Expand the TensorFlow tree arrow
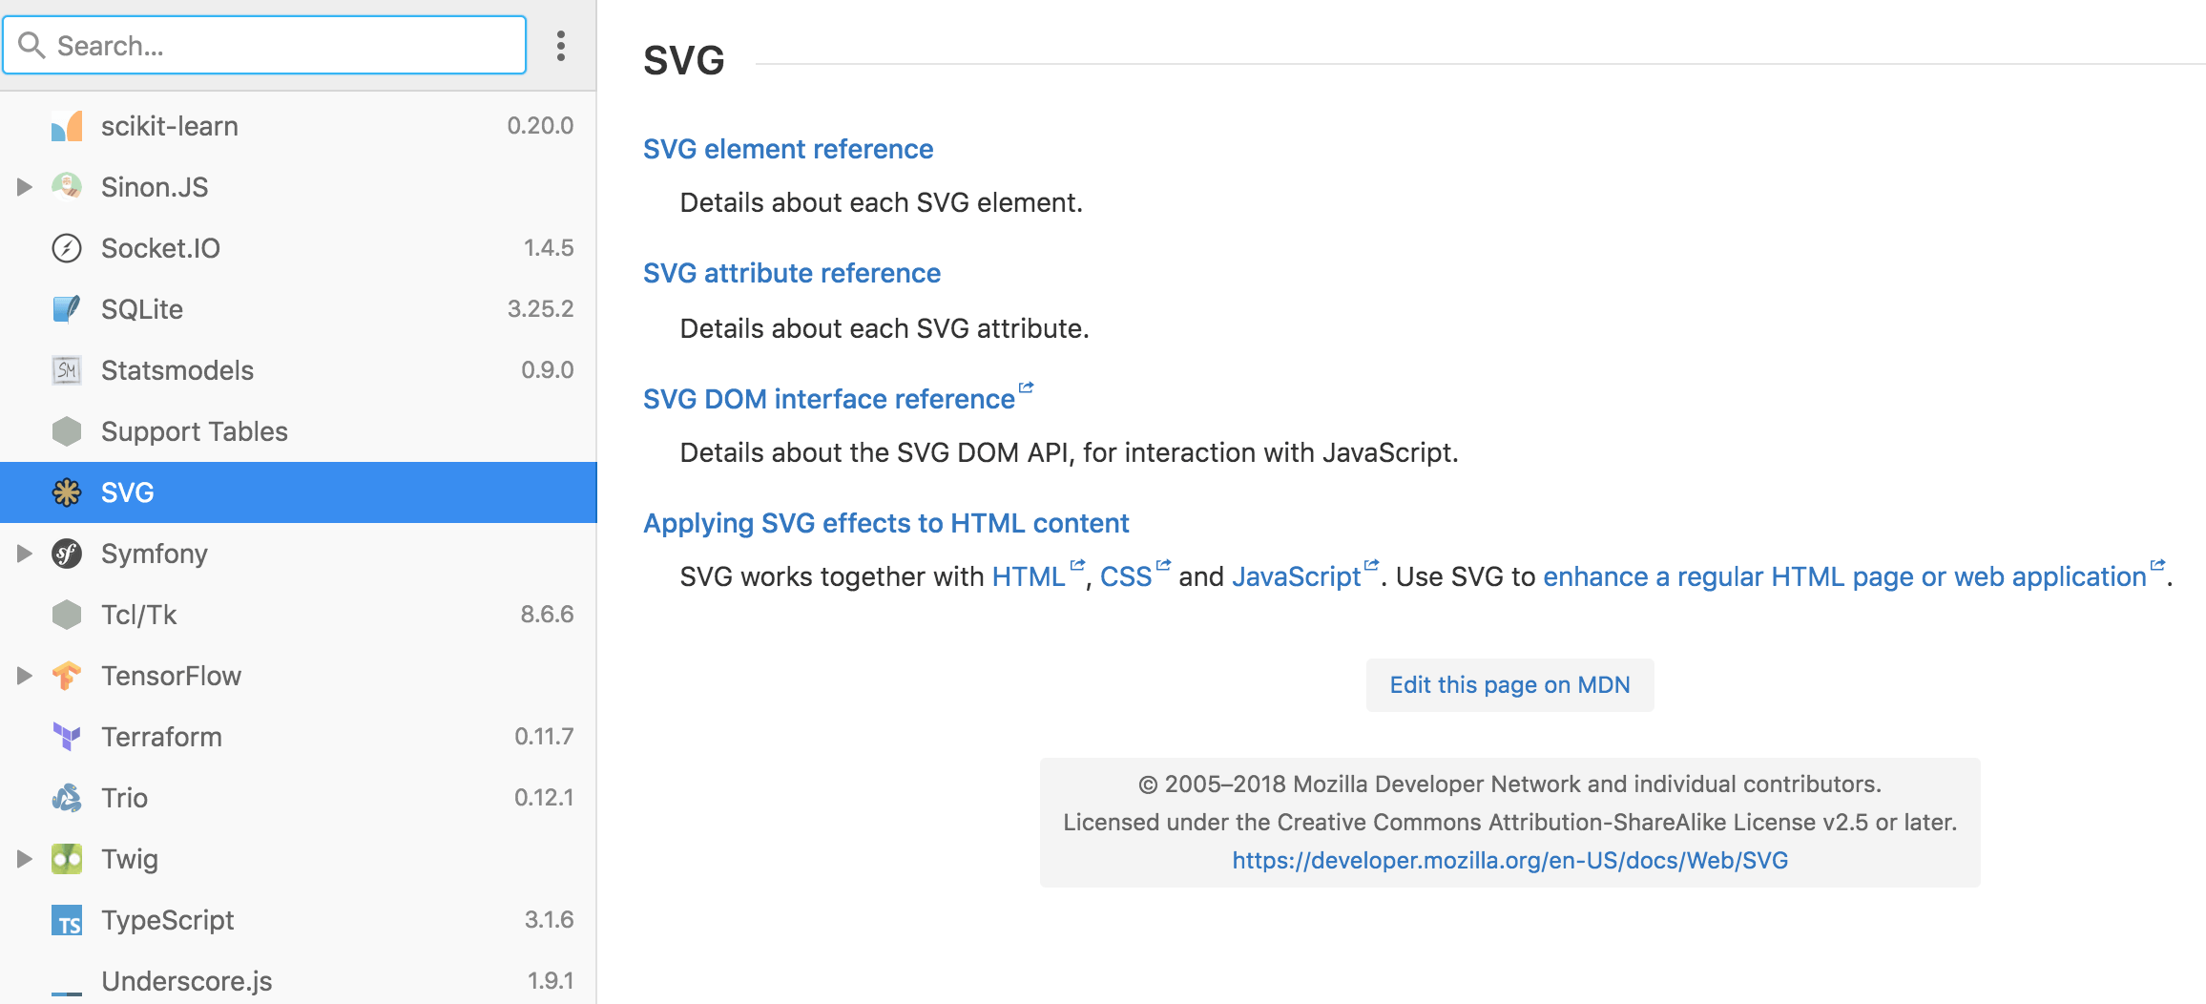This screenshot has width=2206, height=1004. (25, 676)
